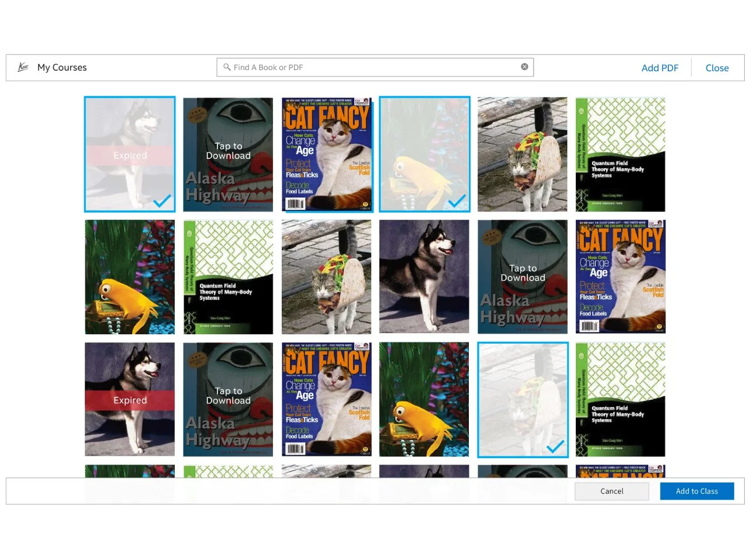This screenshot has height=554, width=753.
Task: Uncheck the checkmark on the faded yellow fish book
Action: click(457, 201)
